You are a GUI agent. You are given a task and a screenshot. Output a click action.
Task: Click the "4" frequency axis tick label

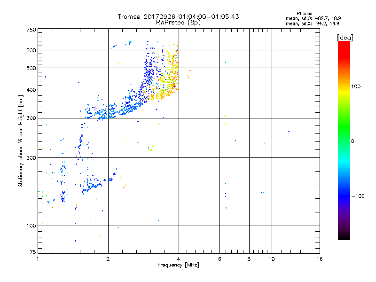179,259
